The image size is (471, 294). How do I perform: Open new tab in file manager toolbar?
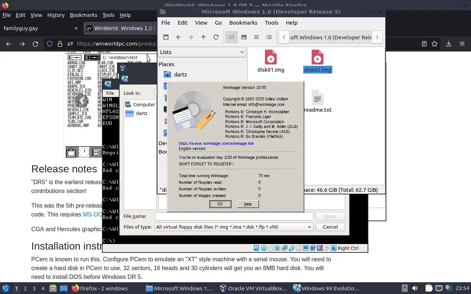(166, 37)
